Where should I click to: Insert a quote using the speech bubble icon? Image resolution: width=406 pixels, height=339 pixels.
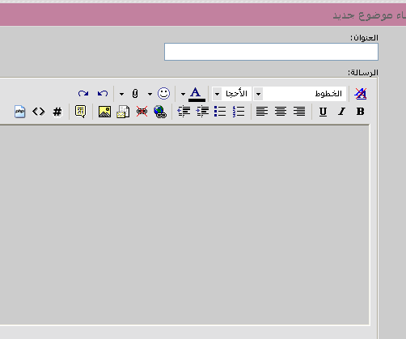(80, 112)
